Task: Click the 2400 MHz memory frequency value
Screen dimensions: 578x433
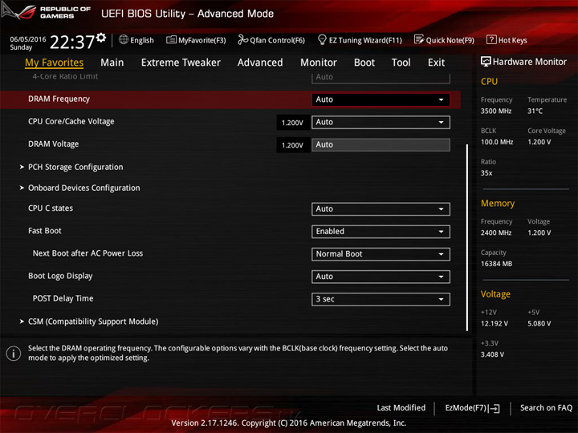Action: pos(496,233)
